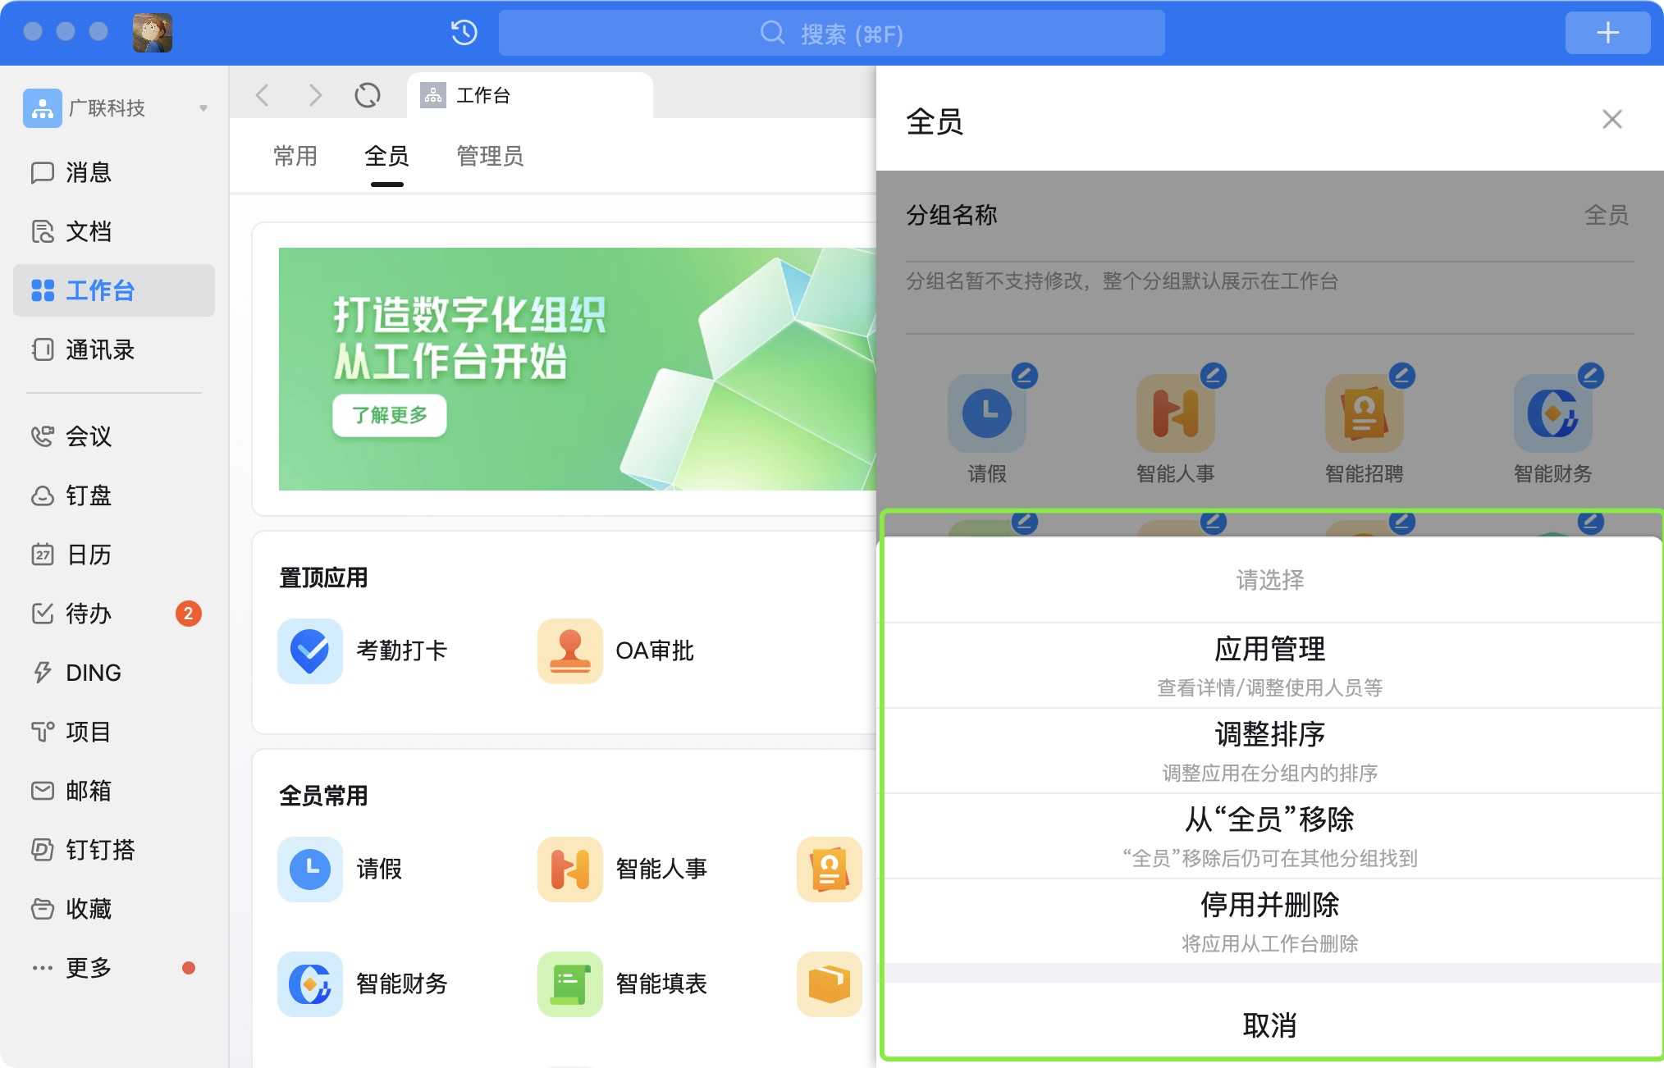
Task: Switch to the 管理员 tab
Action: (490, 156)
